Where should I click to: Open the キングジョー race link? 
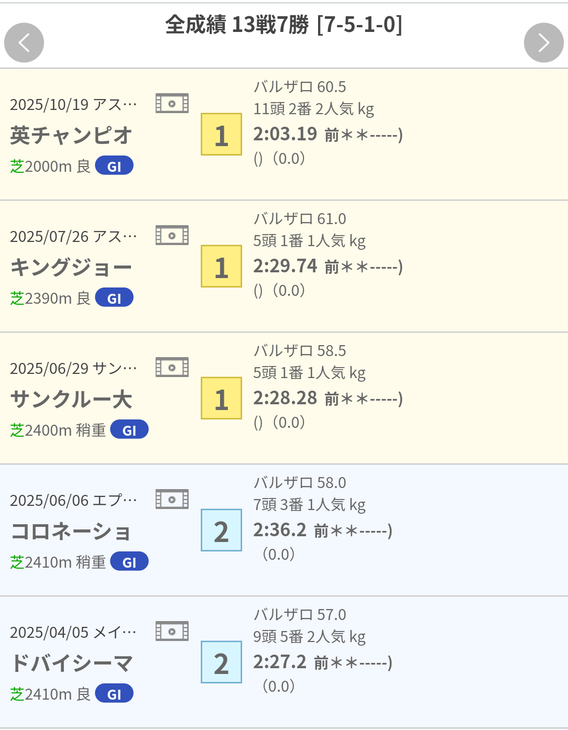click(71, 267)
